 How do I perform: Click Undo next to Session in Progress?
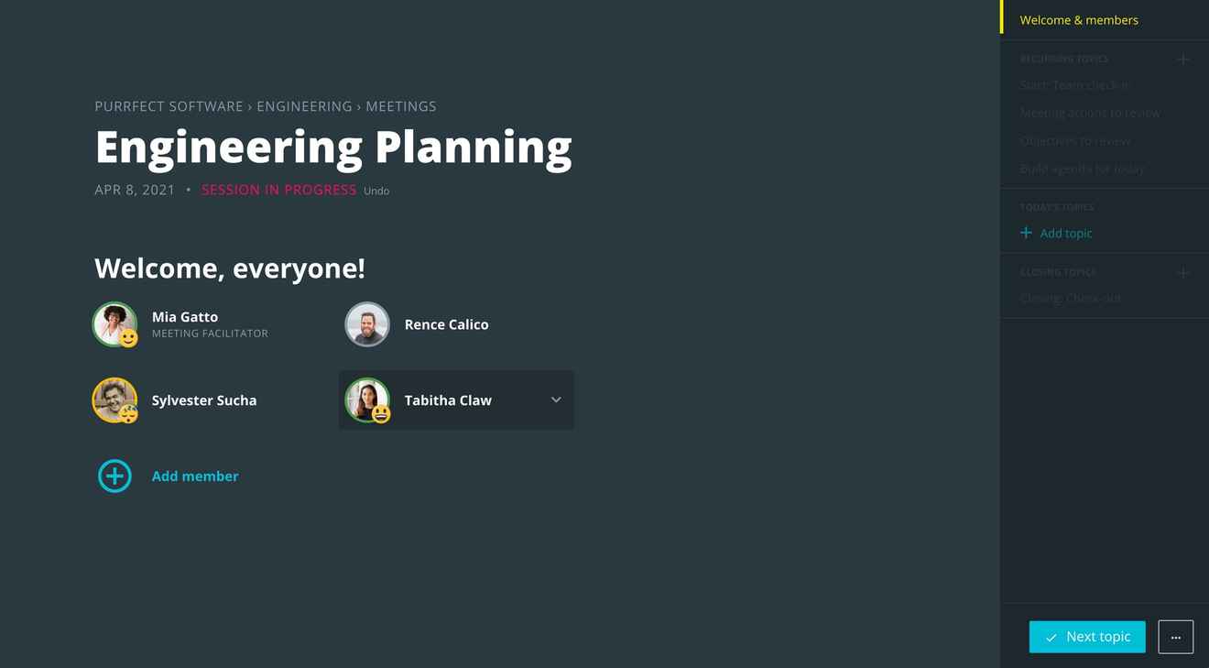pos(376,191)
